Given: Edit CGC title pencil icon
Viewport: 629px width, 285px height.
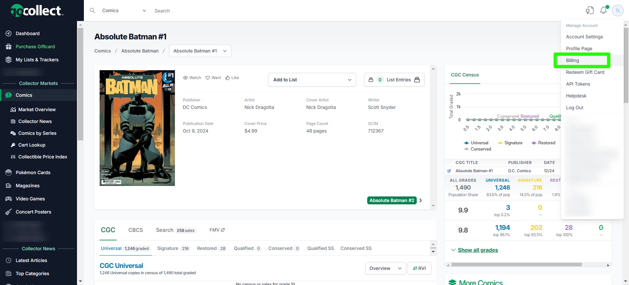Looking at the screenshot, I should tap(449, 171).
